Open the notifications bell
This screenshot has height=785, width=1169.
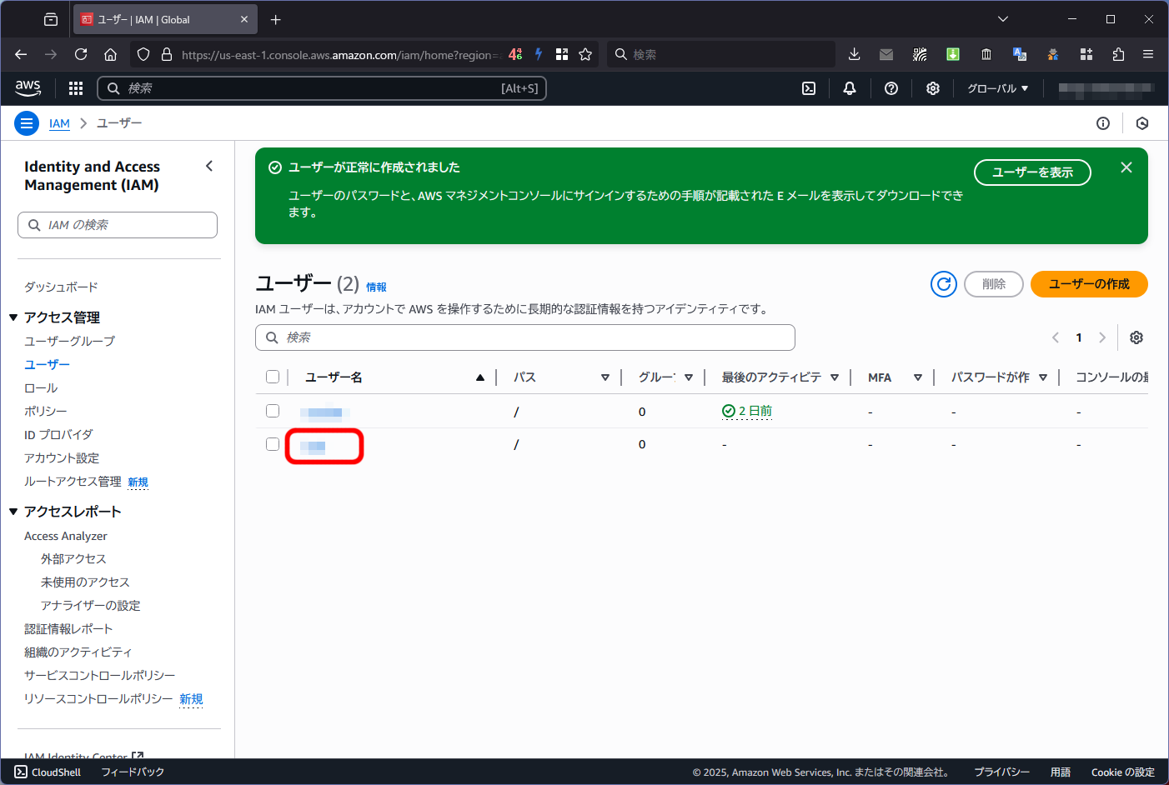850,88
